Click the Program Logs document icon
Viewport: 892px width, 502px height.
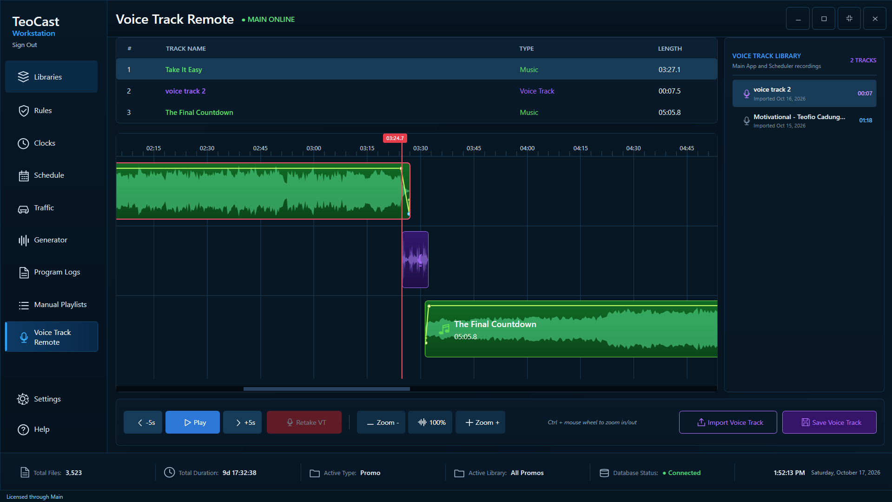[x=24, y=273]
